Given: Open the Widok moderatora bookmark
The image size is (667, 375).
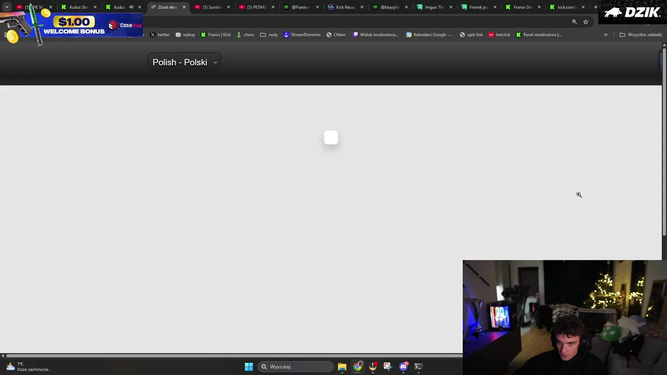Looking at the screenshot, I should coord(375,35).
